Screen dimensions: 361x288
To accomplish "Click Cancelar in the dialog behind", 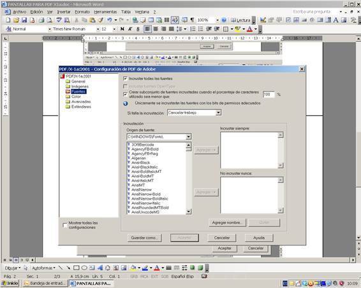I will click(x=256, y=249).
